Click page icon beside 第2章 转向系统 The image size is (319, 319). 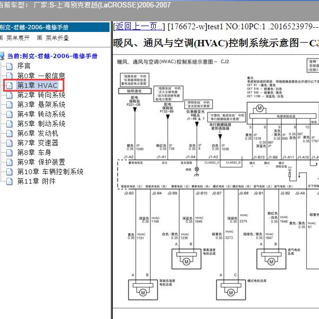10,95
